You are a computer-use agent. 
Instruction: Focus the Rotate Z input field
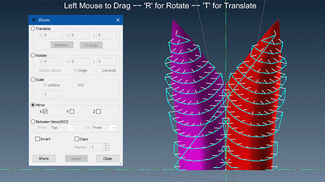pos(106,62)
